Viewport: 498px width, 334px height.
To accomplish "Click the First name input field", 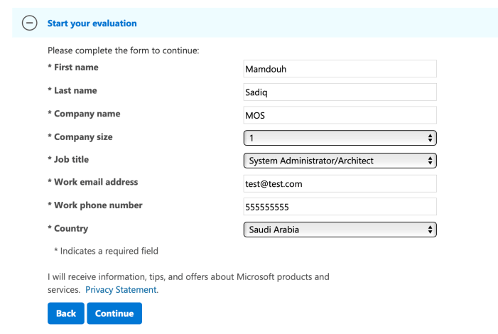I will (340, 69).
